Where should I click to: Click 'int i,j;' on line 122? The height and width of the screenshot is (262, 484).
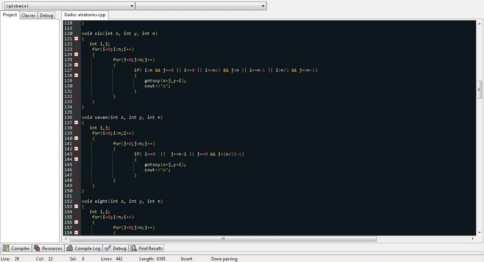pos(100,44)
